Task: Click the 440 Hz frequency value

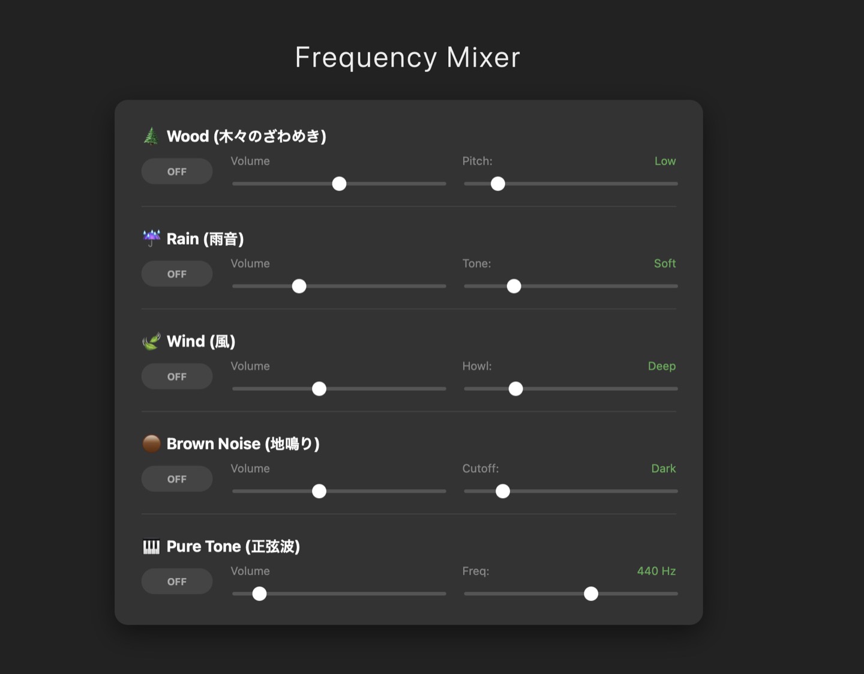Action: click(x=656, y=571)
